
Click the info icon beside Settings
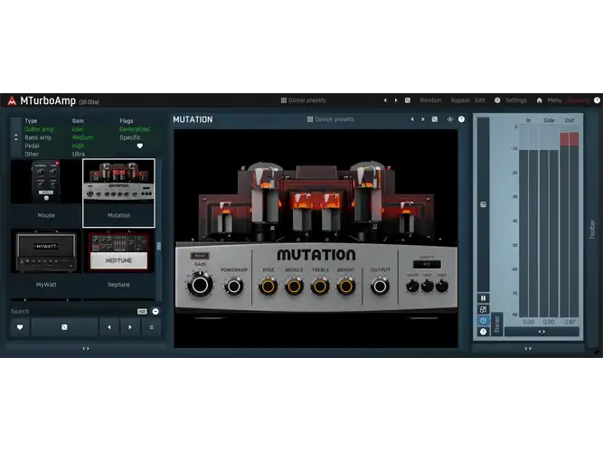(x=497, y=100)
